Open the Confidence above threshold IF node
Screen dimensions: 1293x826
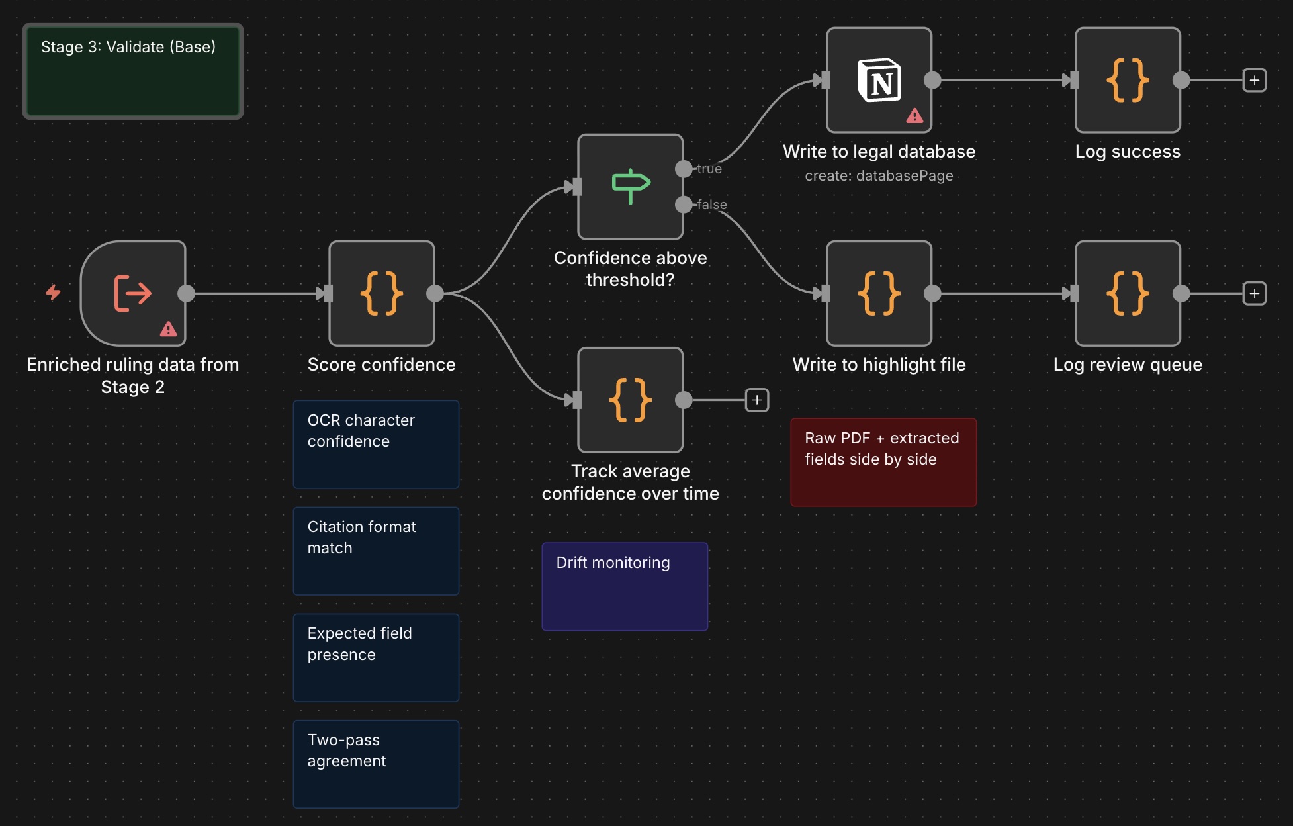[631, 187]
